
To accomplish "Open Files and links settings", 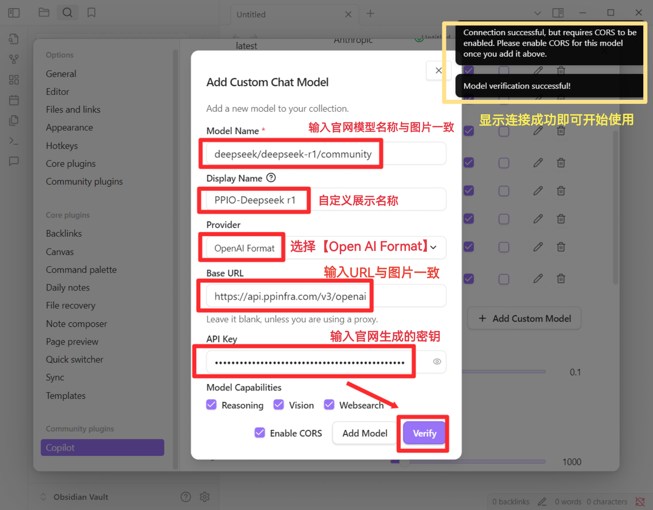I will [x=73, y=109].
